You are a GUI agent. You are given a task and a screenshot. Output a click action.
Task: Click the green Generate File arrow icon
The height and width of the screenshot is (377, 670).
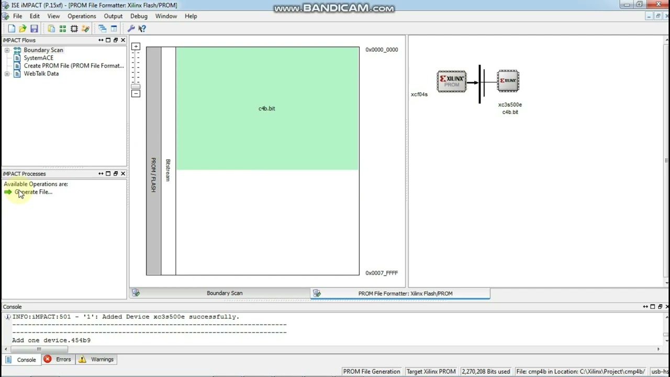8,192
